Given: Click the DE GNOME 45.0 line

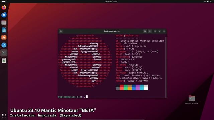Looking at the screenshot, I should pos(125,59).
